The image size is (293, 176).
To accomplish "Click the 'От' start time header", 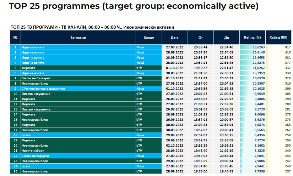I will pos(200,38).
